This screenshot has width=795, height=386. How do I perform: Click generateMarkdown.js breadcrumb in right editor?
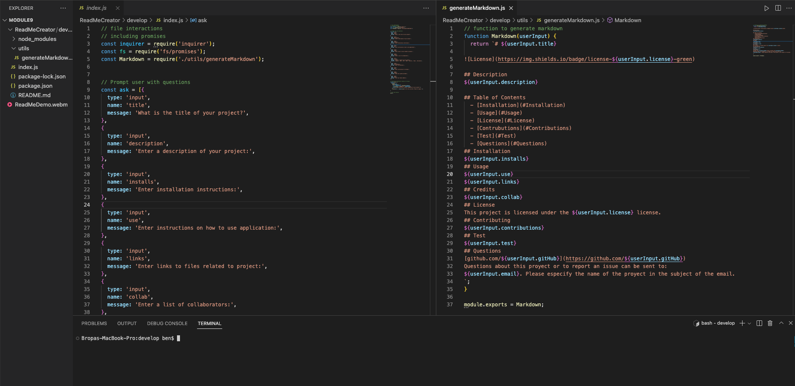[568, 20]
